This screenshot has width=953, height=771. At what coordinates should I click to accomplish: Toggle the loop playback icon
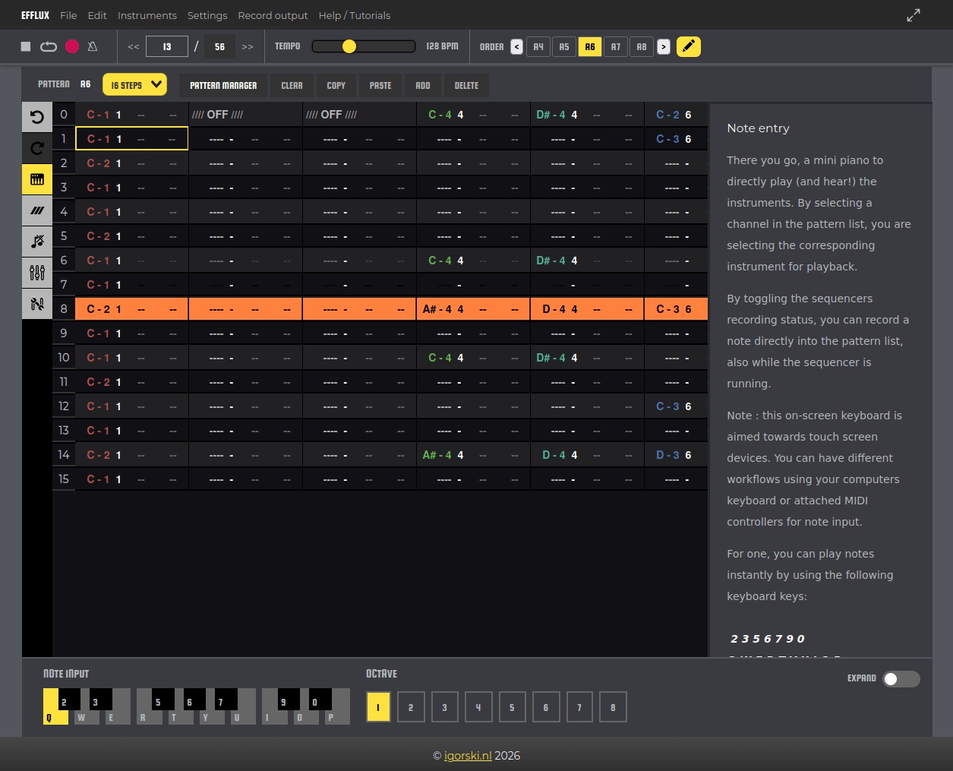[49, 46]
